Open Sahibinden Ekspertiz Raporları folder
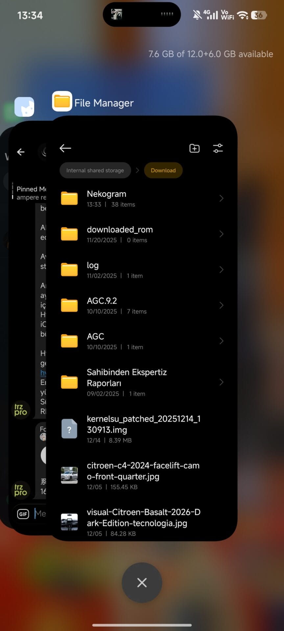Image resolution: width=284 pixels, height=631 pixels. tap(127, 378)
